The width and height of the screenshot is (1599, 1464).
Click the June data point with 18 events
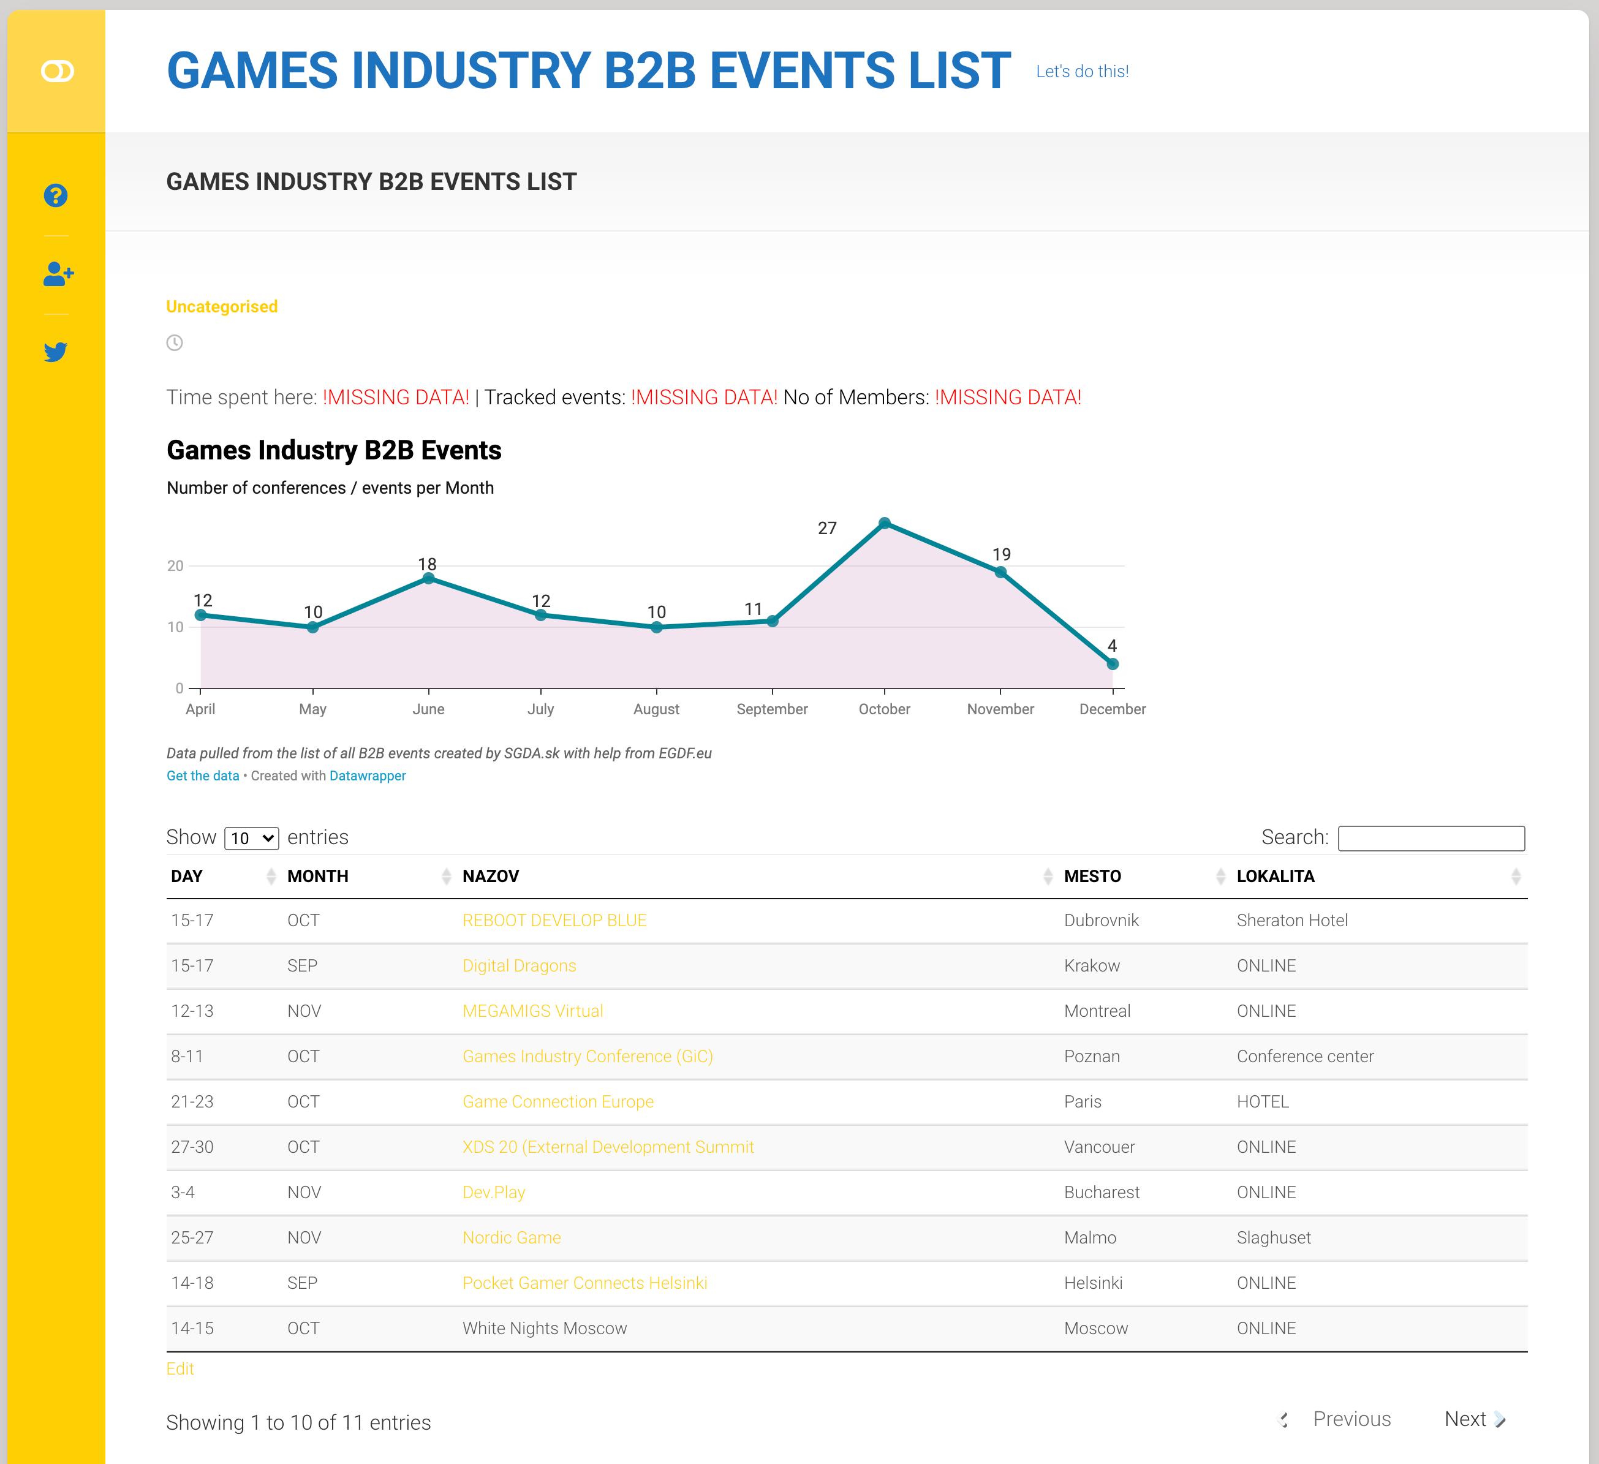coord(428,578)
